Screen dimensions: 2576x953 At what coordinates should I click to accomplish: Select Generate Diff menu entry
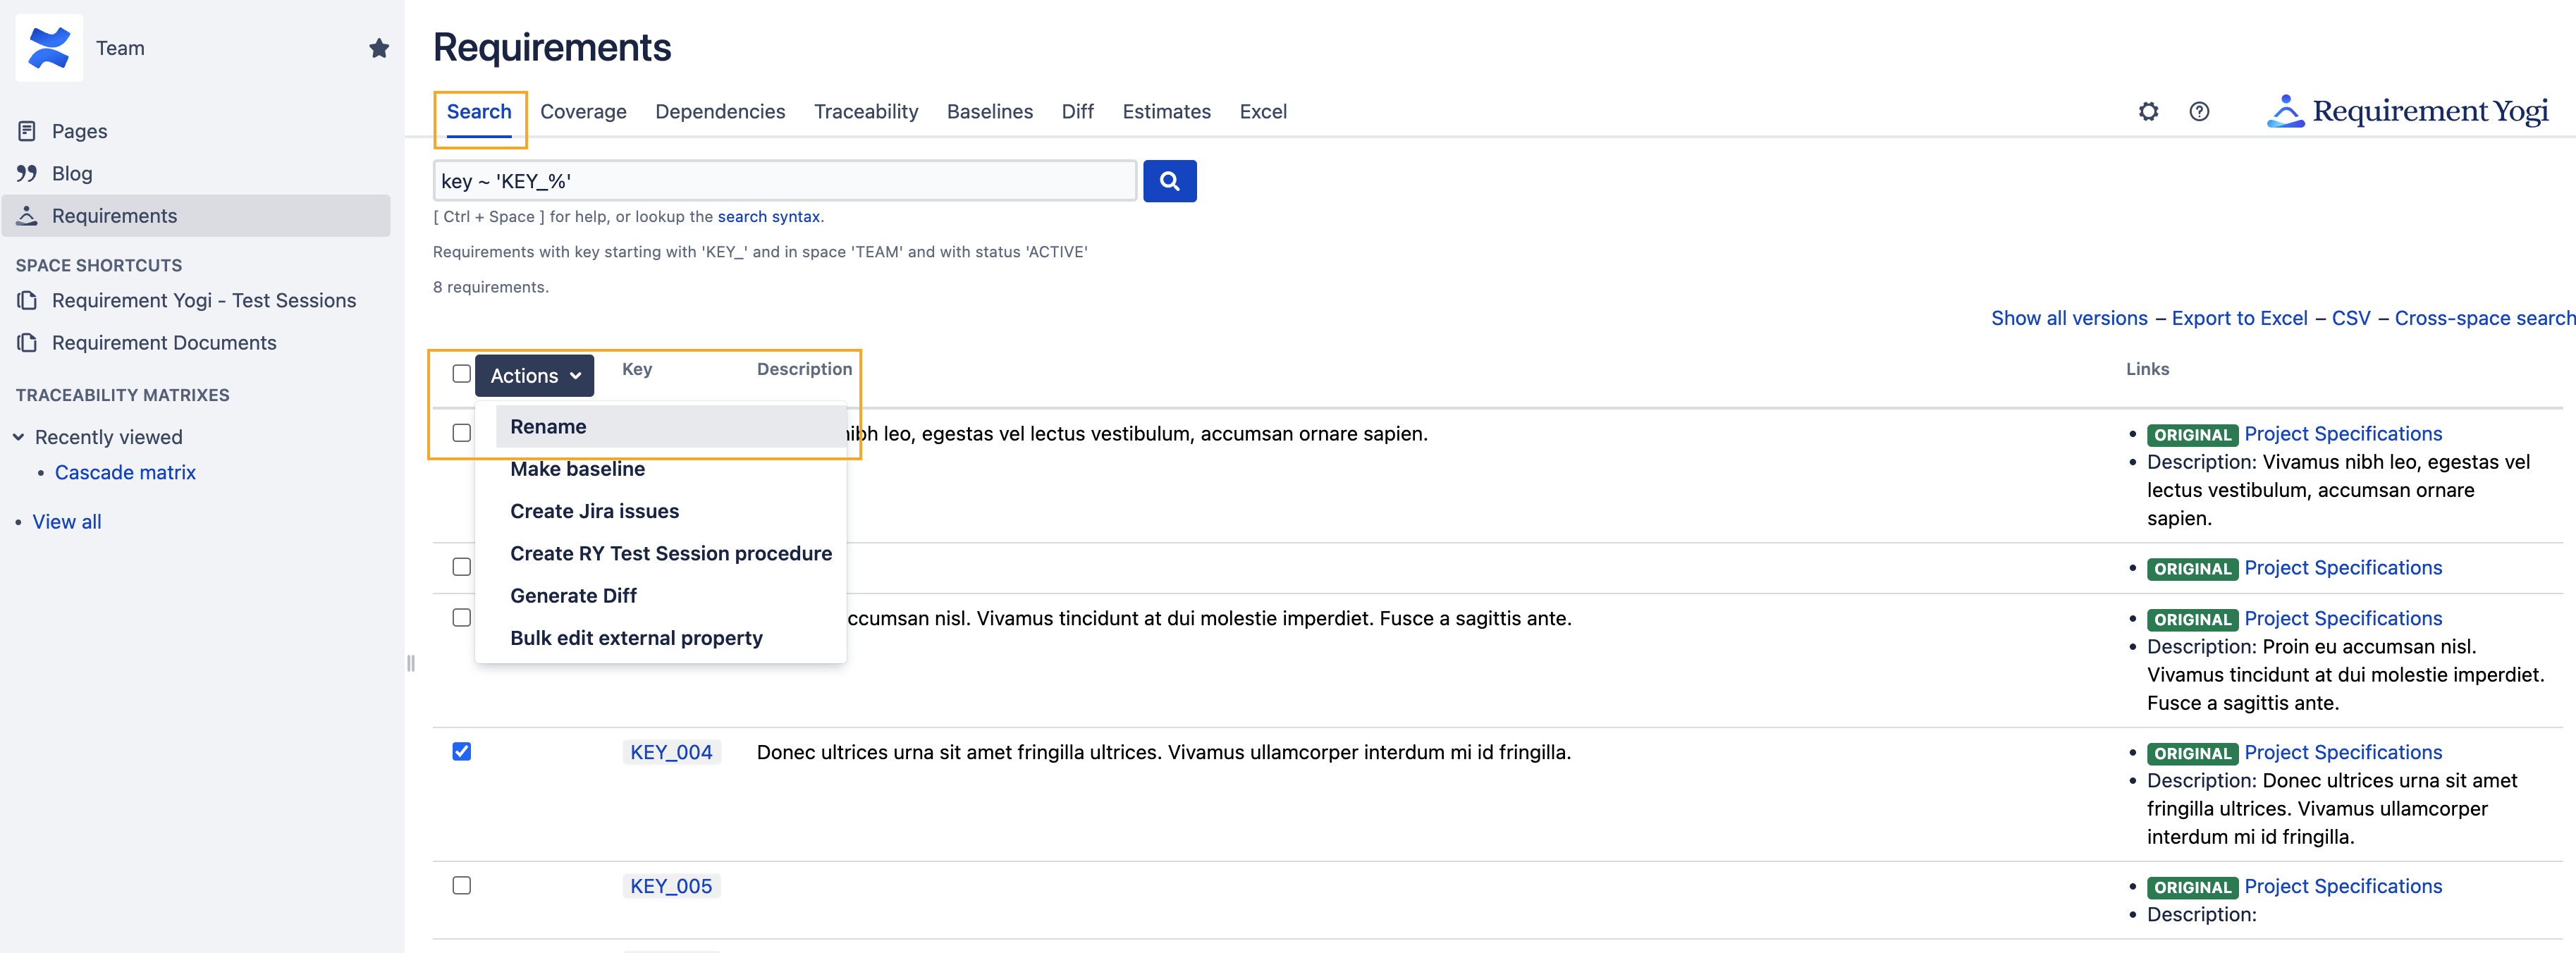[x=573, y=596]
